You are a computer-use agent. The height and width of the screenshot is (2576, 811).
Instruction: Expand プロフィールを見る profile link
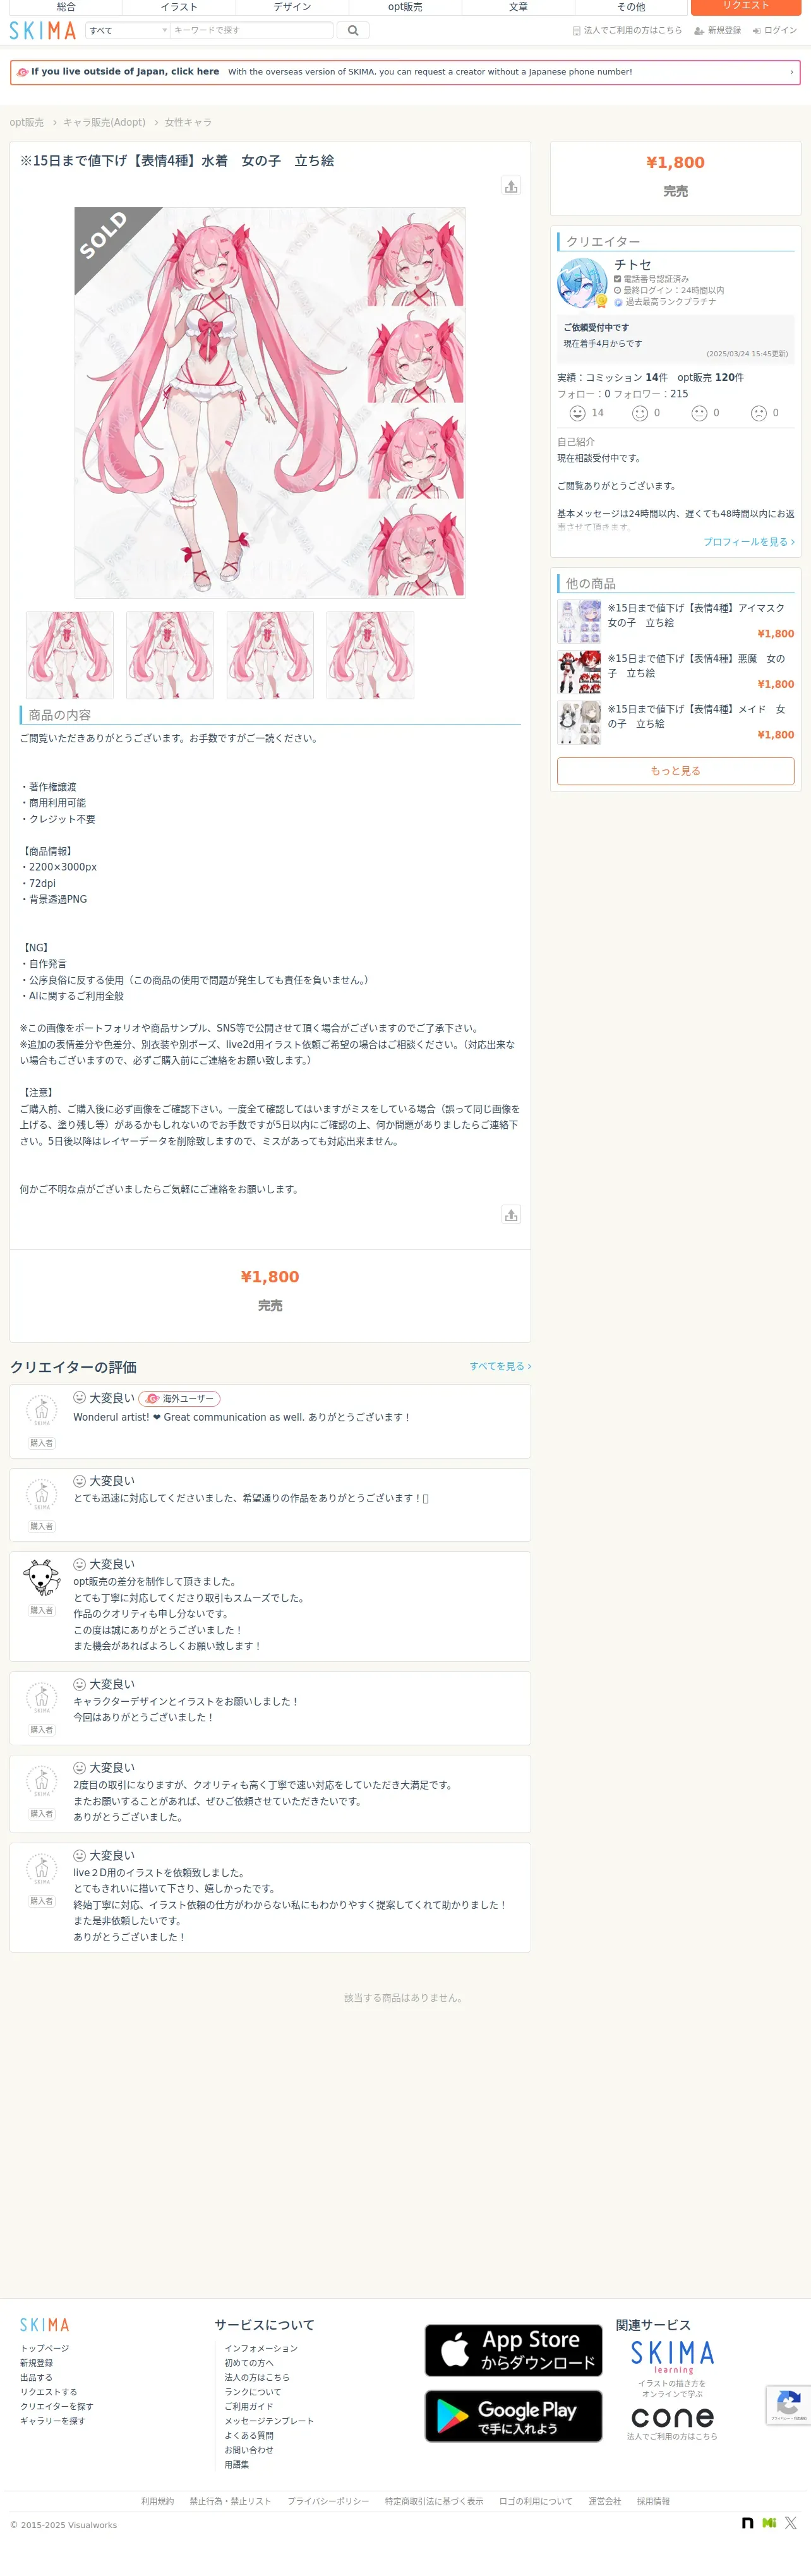pos(749,541)
